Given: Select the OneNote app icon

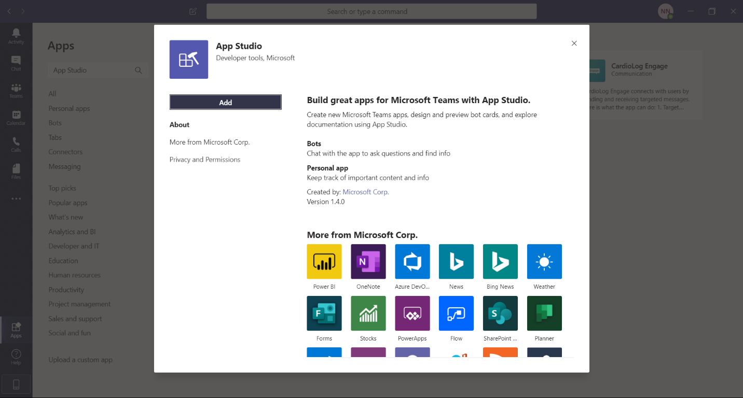Looking at the screenshot, I should [x=368, y=262].
